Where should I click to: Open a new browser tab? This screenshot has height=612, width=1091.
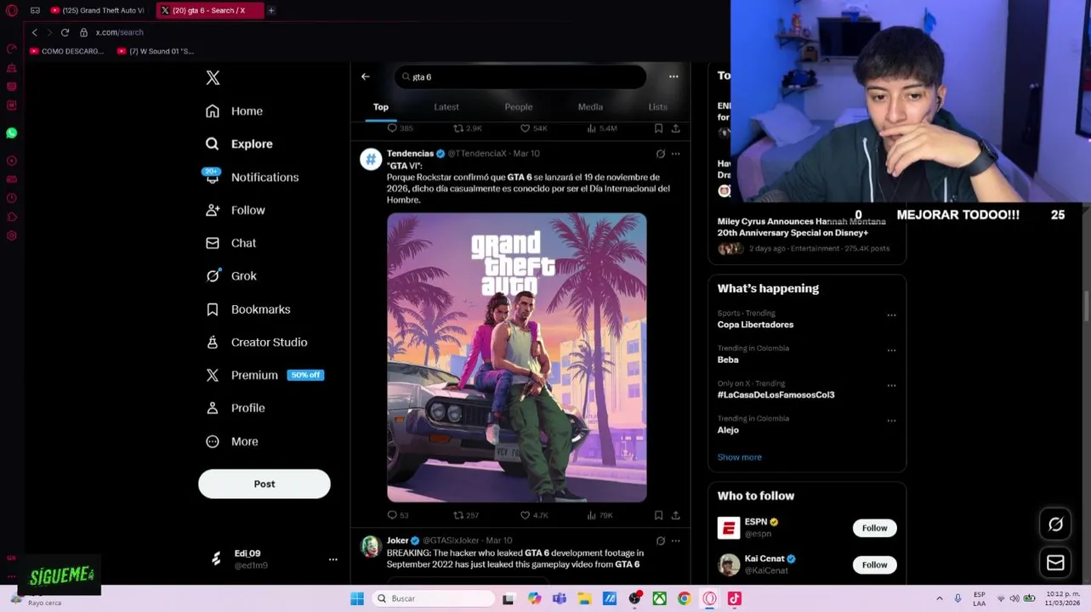[270, 10]
